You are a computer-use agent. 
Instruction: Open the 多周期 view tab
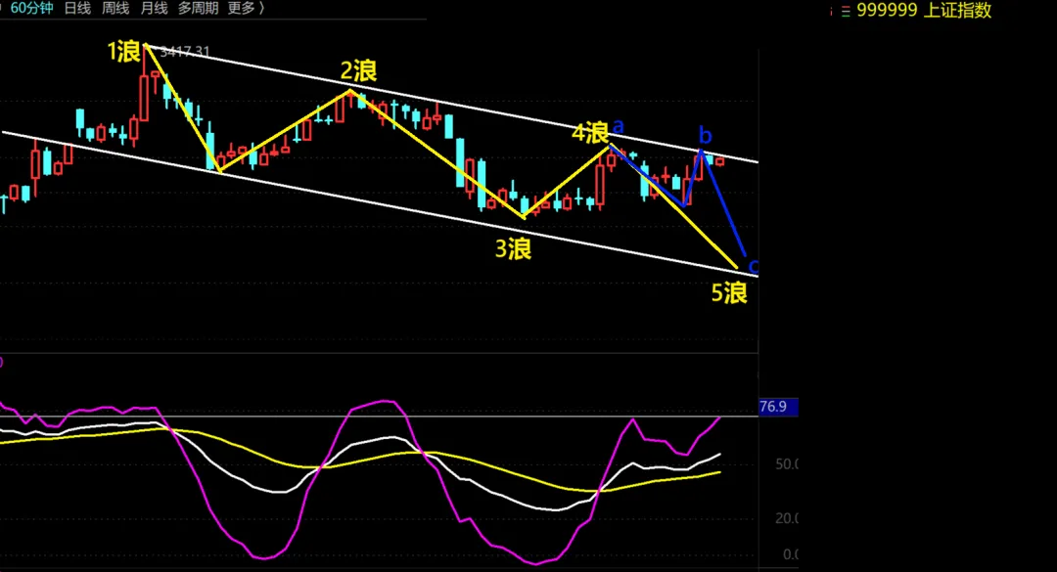[x=198, y=8]
